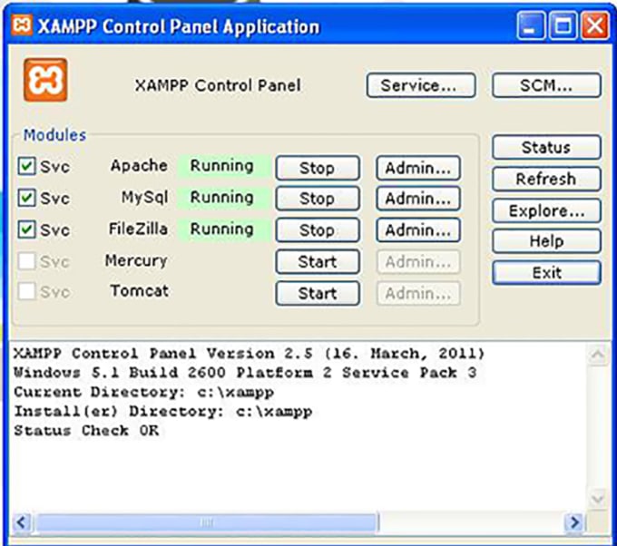Click the log scroll up arrow
617x546 pixels.
point(598,355)
